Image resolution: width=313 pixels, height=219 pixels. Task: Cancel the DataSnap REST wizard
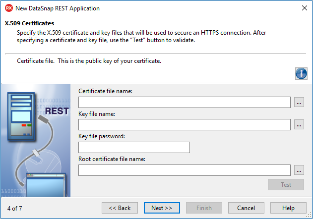point(246,208)
